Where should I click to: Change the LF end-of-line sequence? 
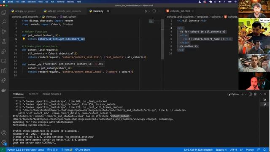(241, 150)
